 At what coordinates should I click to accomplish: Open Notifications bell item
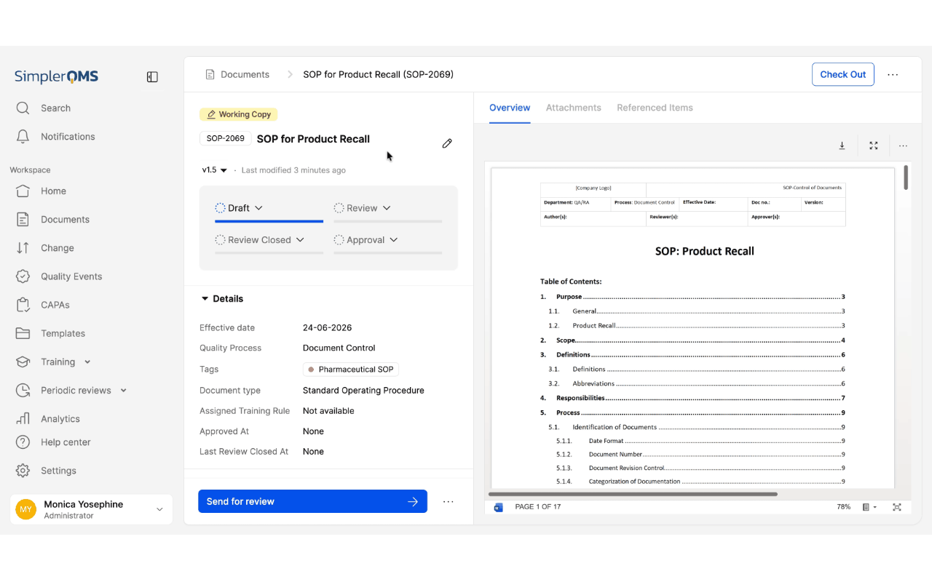pos(55,137)
